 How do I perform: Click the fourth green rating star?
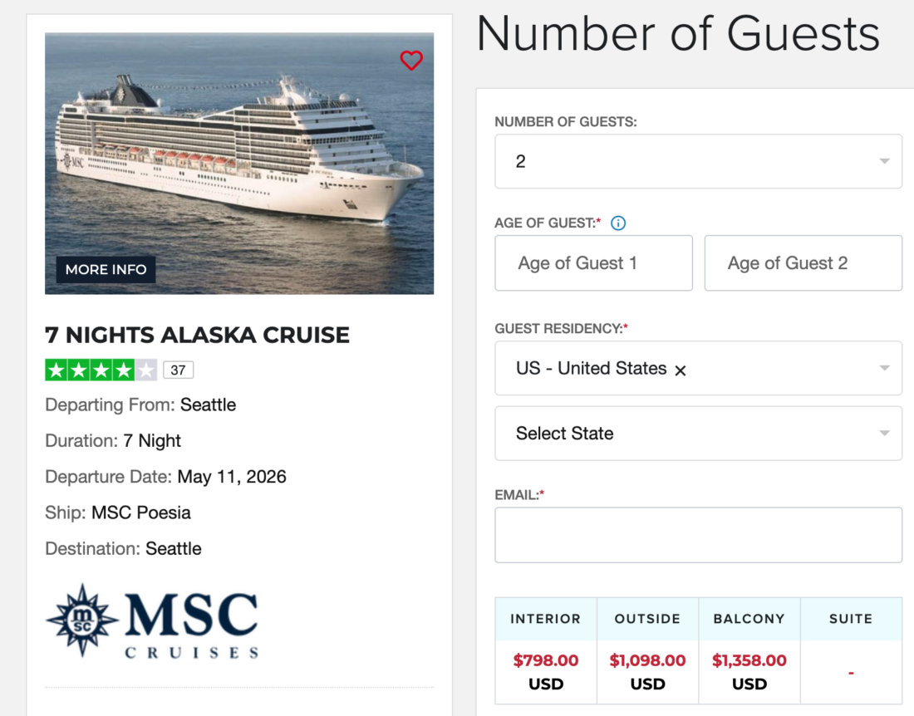point(122,369)
